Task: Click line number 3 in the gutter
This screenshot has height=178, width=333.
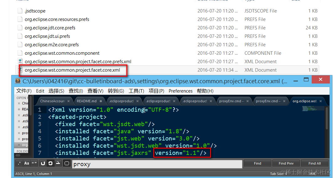Action: tap(40, 124)
